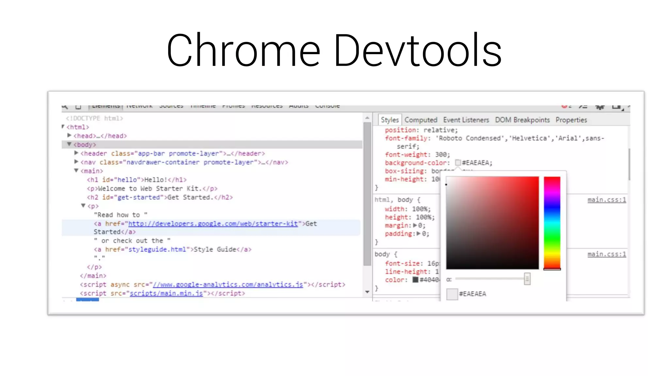The height and width of the screenshot is (376, 669).
Task: Expand the margin shorthand property
Action: coord(415,225)
